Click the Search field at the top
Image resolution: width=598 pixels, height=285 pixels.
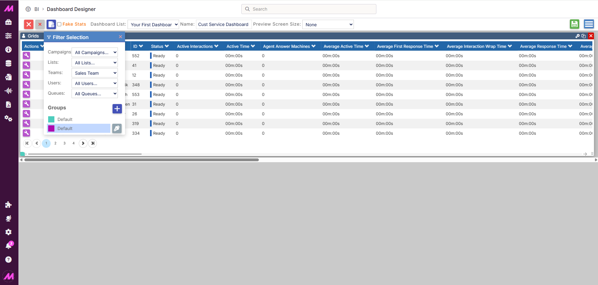[x=309, y=9]
